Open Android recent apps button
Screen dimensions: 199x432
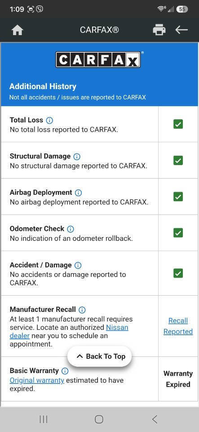pos(44,419)
